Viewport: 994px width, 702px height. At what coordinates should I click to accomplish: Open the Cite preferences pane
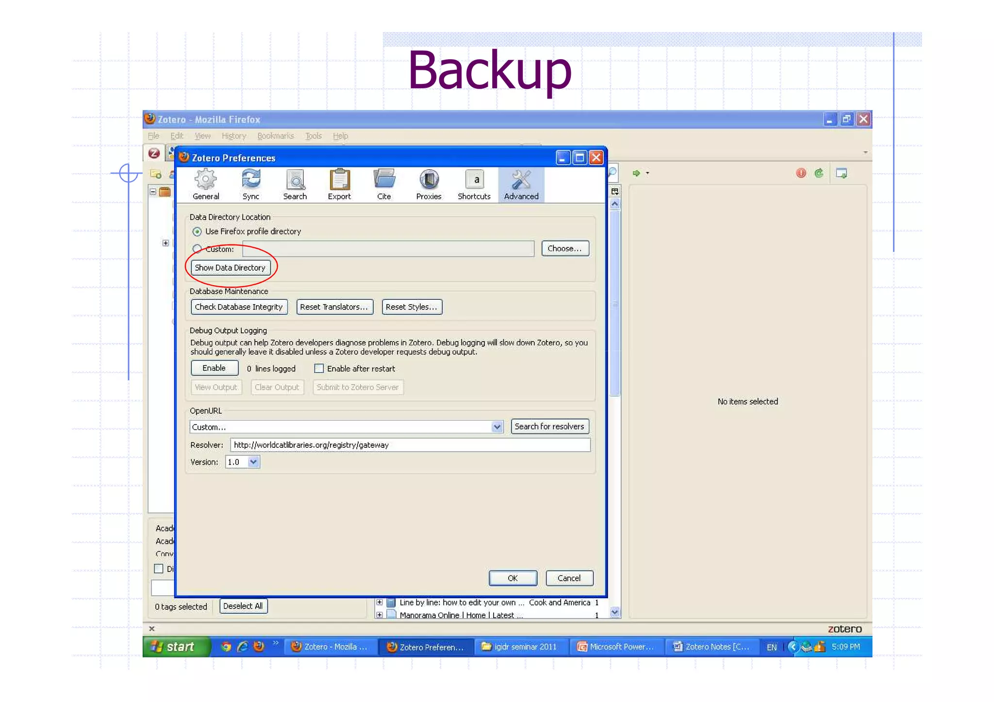(384, 185)
